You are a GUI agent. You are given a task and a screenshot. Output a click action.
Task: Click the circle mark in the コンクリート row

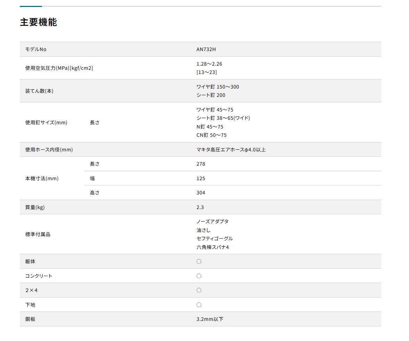(199, 276)
